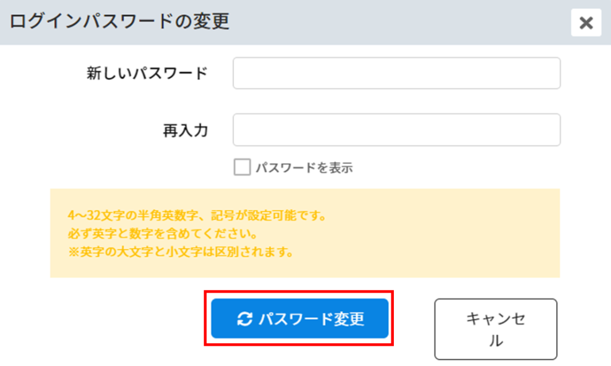
Task: Dismiss the dialog with キャンセル button
Action: tap(496, 329)
